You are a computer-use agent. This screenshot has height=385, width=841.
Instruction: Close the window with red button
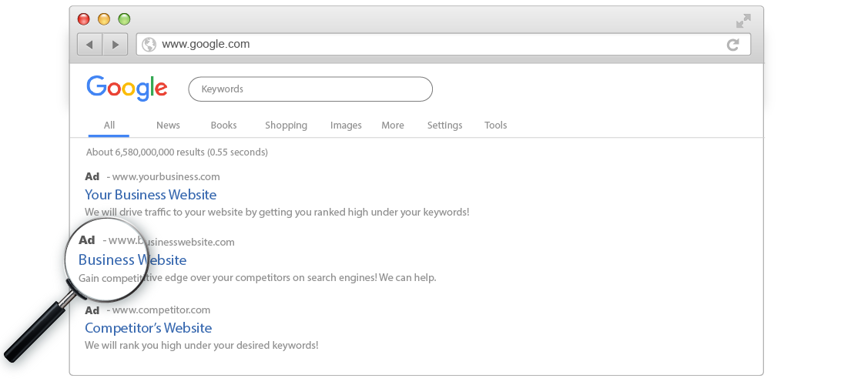[x=84, y=19]
